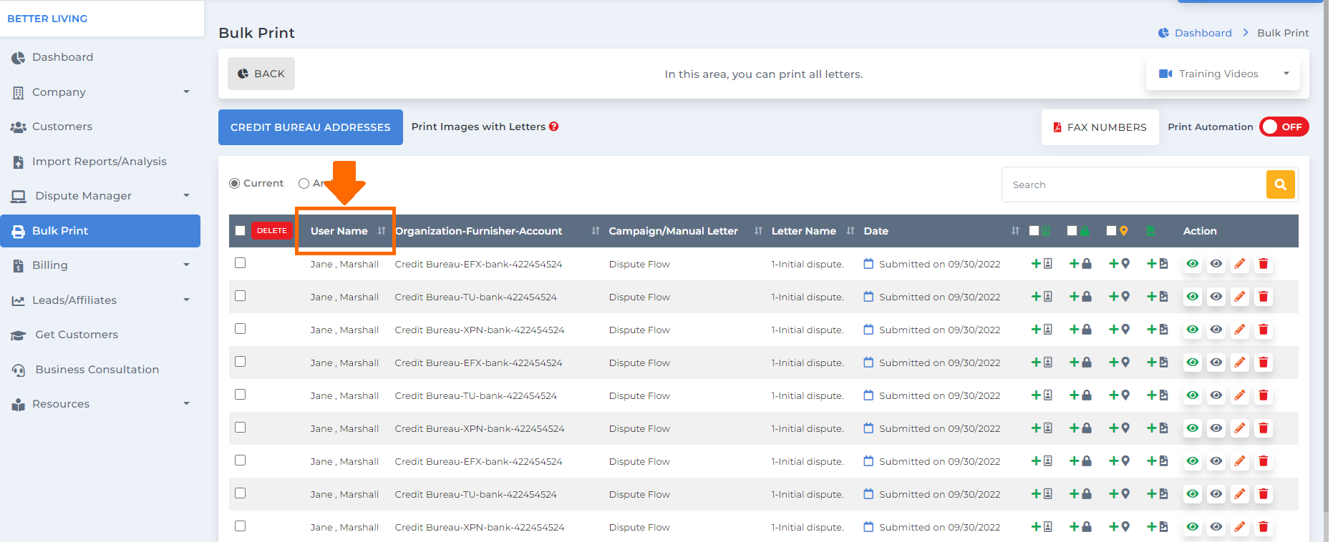Image resolution: width=1333 pixels, height=542 pixels.
Task: Open Import Reports/Analysis in the sidebar
Action: coord(100,162)
